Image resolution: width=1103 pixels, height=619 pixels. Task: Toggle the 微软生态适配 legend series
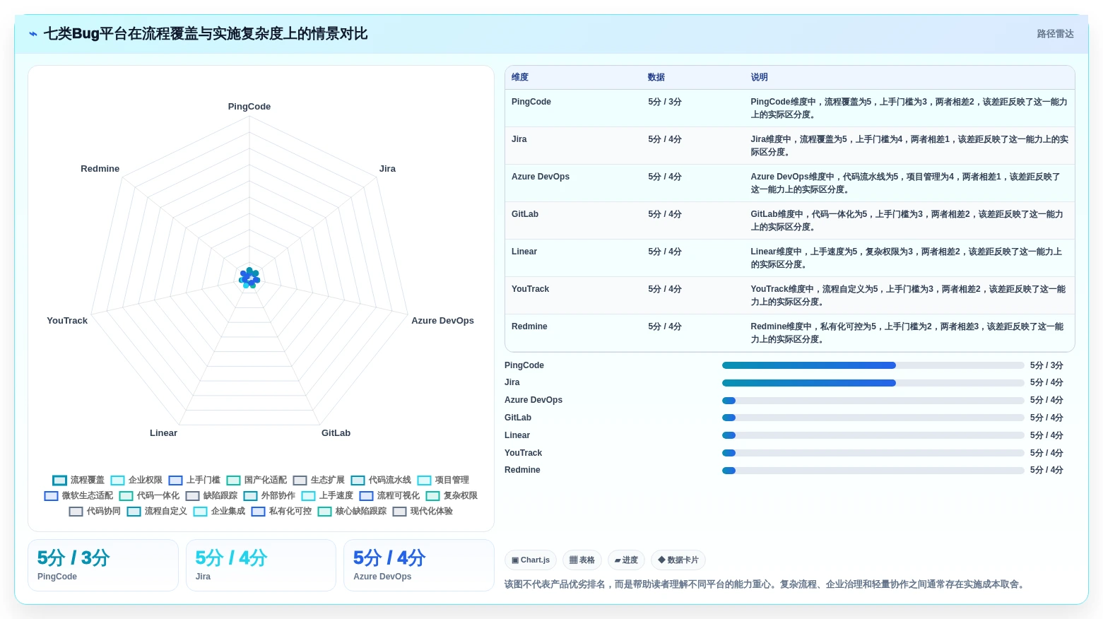tap(78, 495)
